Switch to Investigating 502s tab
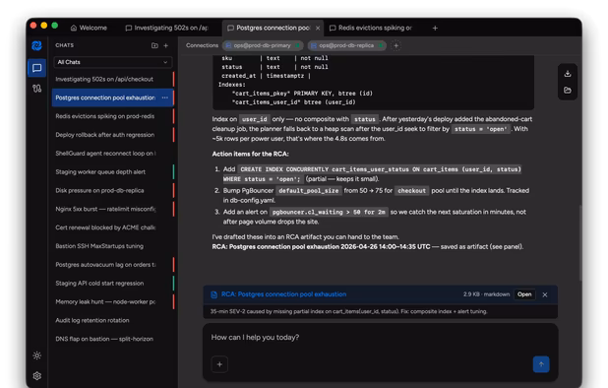The image size is (608, 388). [166, 28]
